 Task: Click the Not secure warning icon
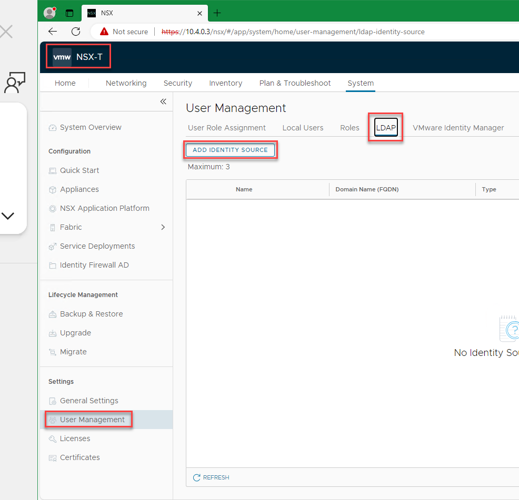coord(104,32)
